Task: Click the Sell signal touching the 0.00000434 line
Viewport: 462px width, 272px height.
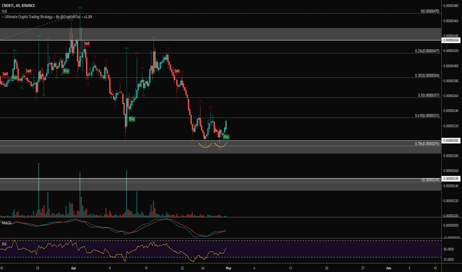Action: (x=87, y=44)
